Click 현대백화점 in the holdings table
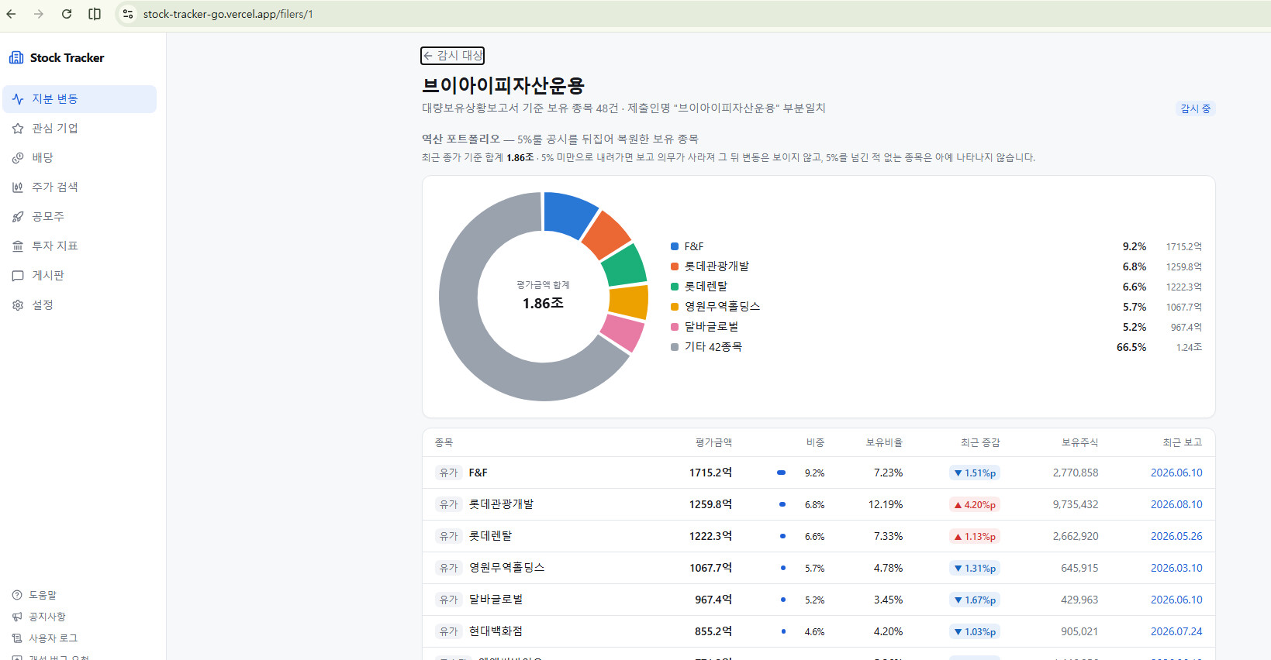The width and height of the screenshot is (1271, 660). [x=496, y=631]
